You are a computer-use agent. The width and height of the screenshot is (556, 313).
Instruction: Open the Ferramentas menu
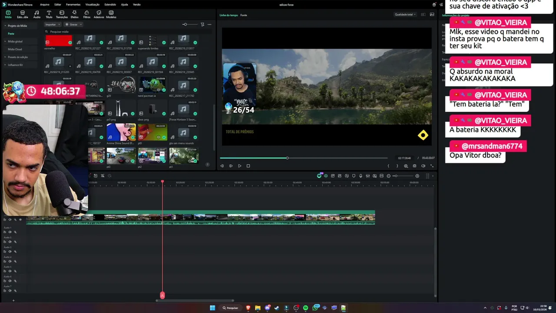(x=73, y=4)
